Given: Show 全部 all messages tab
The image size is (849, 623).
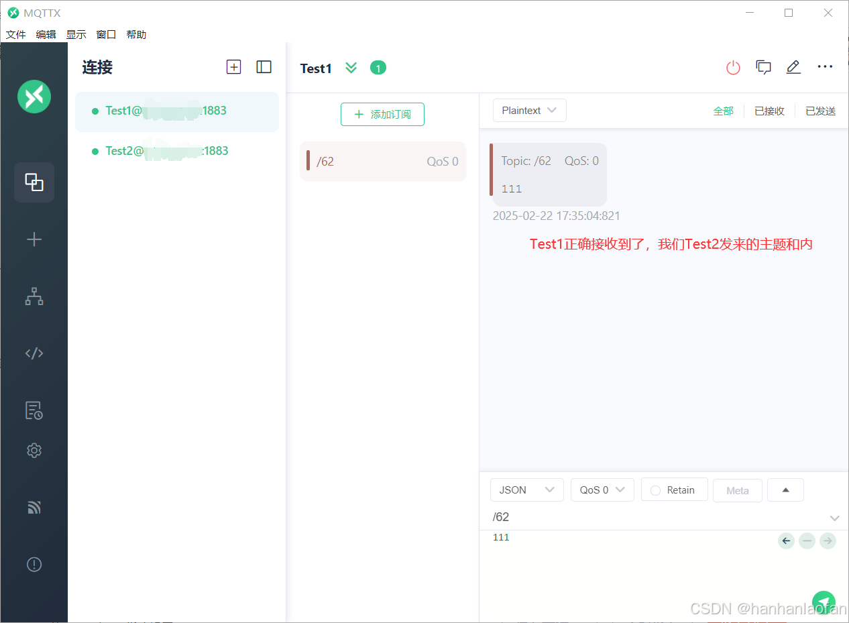Looking at the screenshot, I should point(723,111).
